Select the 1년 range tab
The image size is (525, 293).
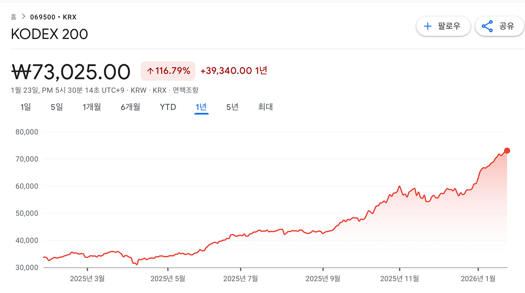[x=201, y=107]
